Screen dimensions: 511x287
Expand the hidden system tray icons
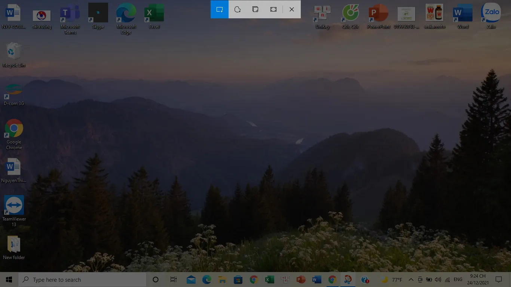[x=411, y=280]
